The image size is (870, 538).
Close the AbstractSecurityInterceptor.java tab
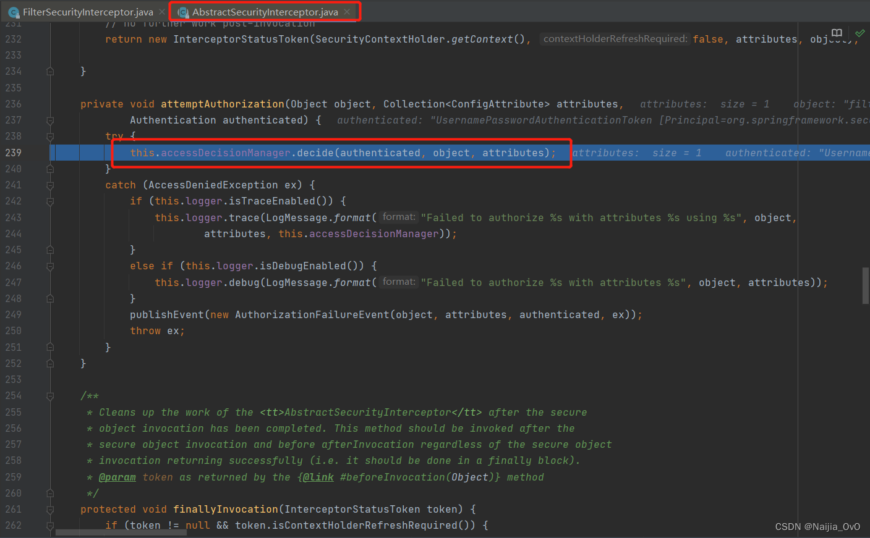click(x=347, y=12)
